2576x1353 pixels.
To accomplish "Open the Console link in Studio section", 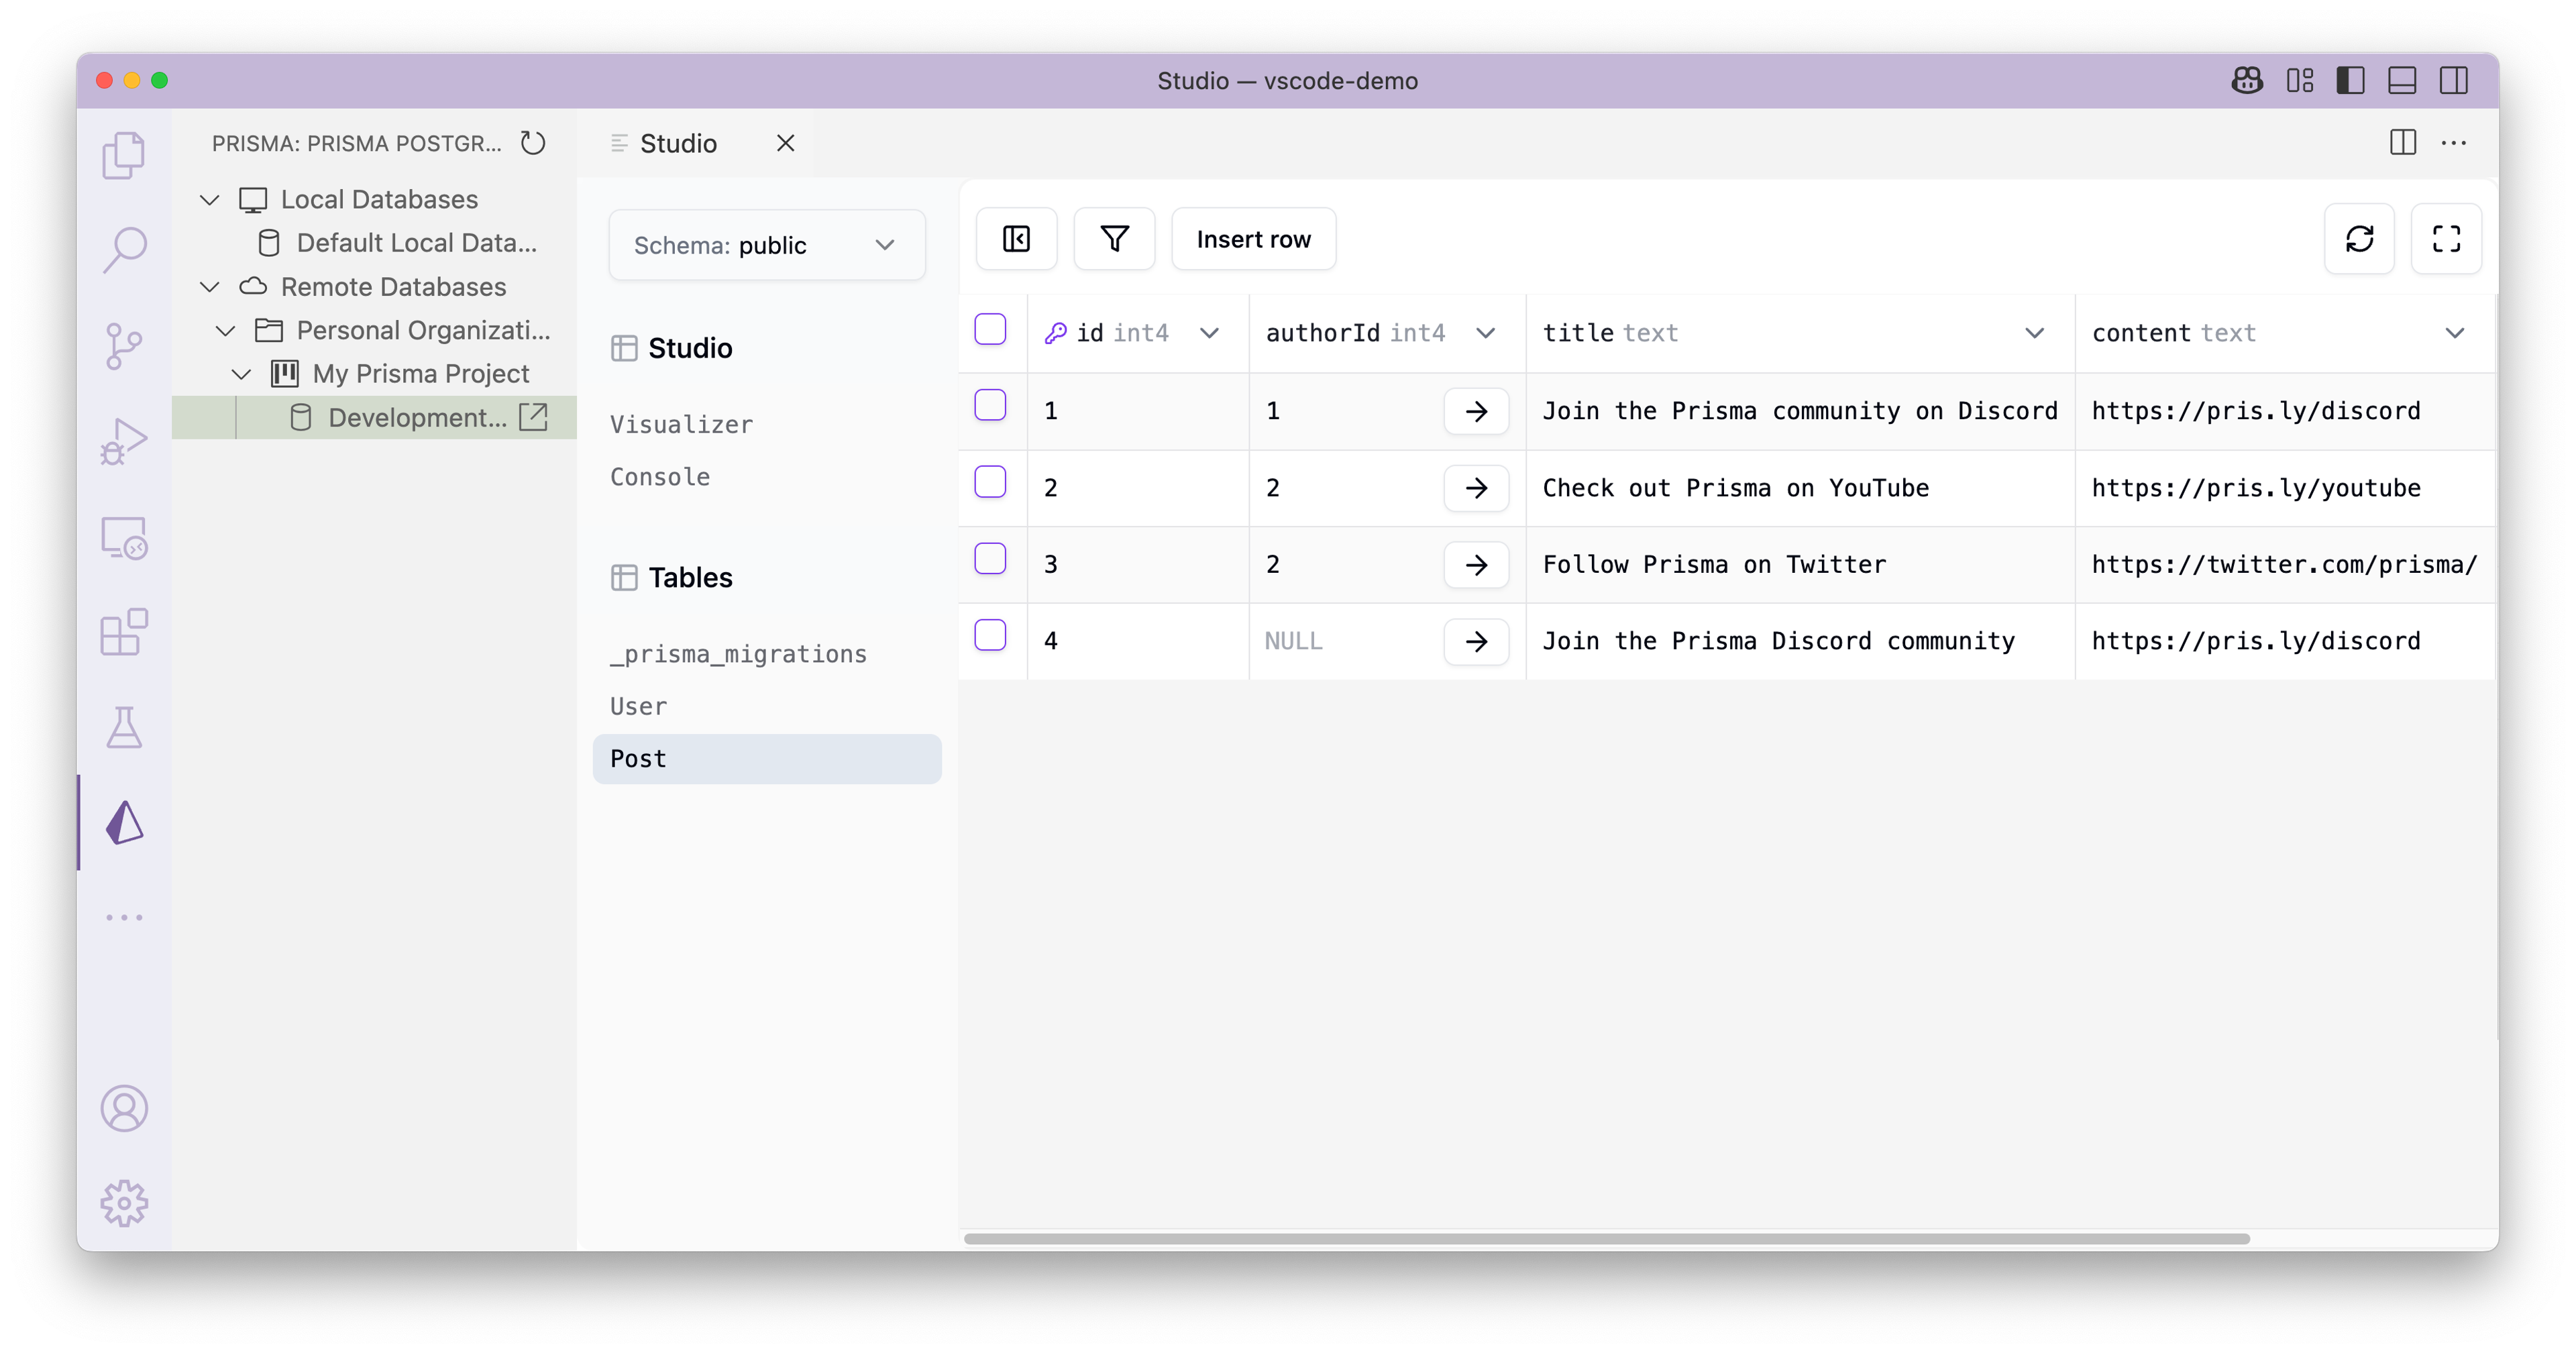I will 660,477.
